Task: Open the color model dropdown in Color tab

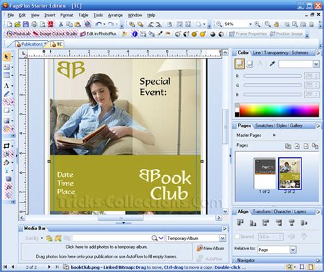Action: pyautogui.click(x=316, y=64)
